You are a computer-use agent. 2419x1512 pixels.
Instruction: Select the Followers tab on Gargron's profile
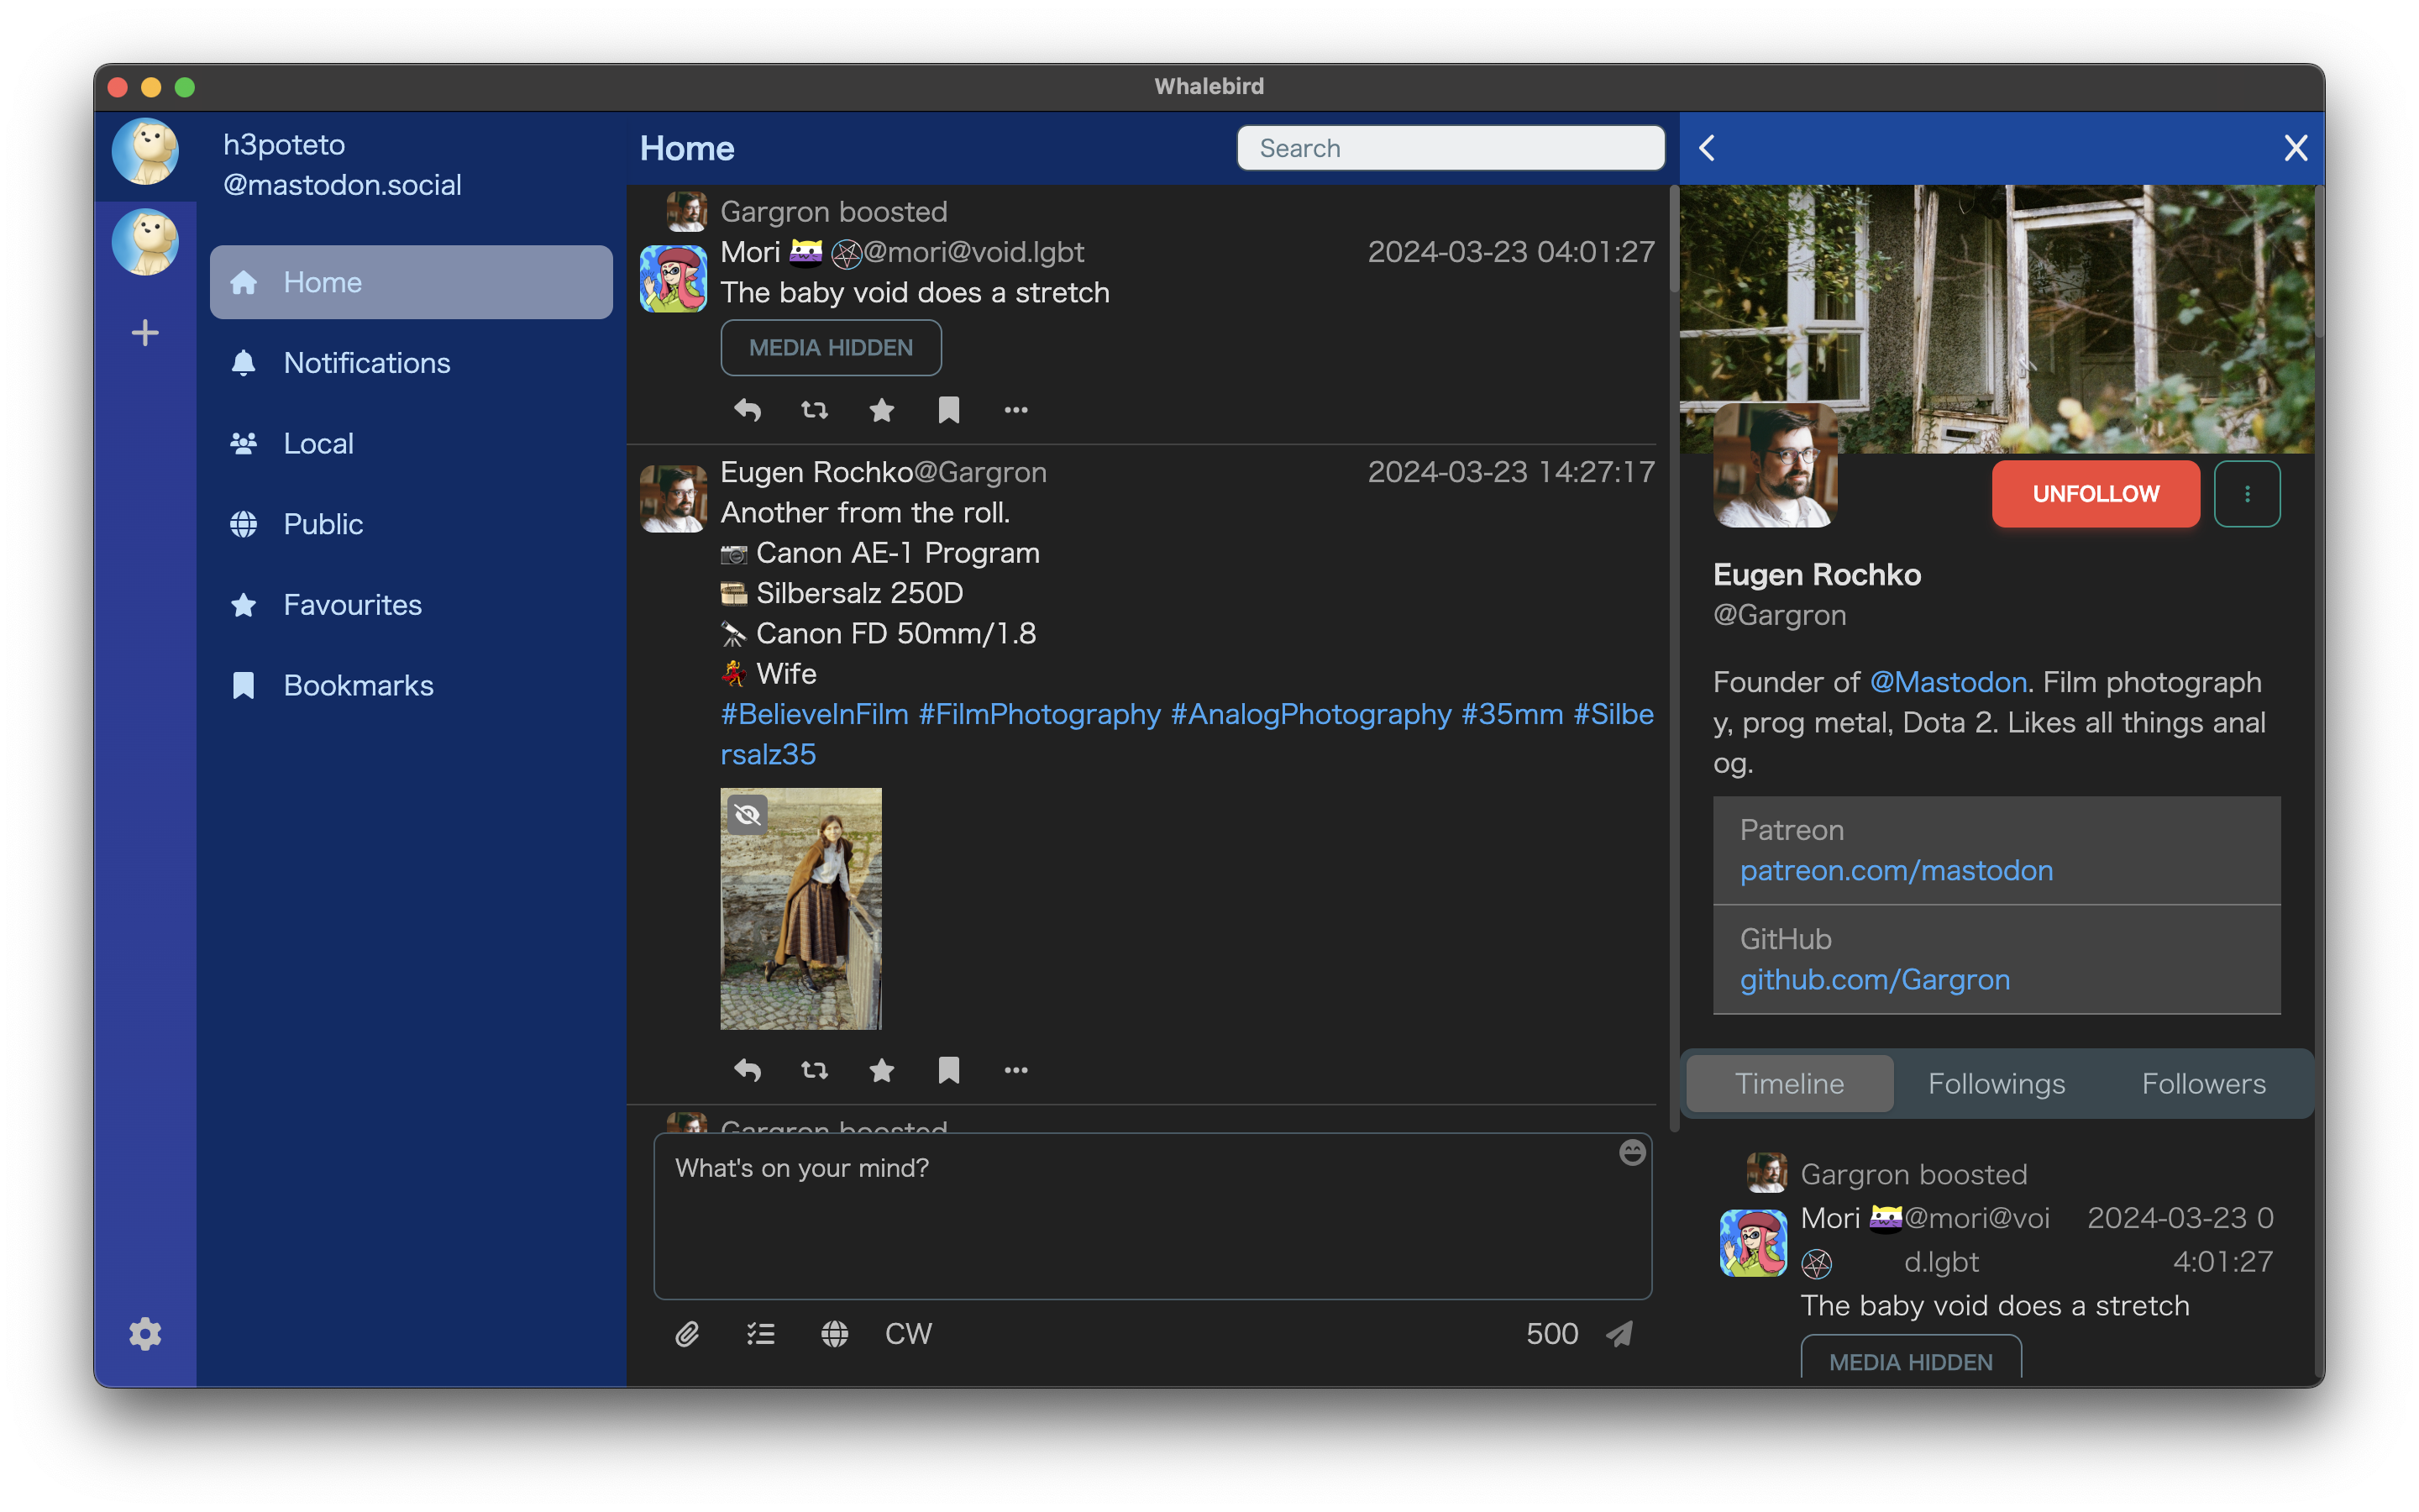coord(2203,1084)
